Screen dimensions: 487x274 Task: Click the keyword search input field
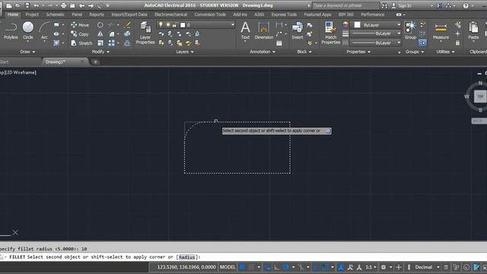tap(345, 5)
